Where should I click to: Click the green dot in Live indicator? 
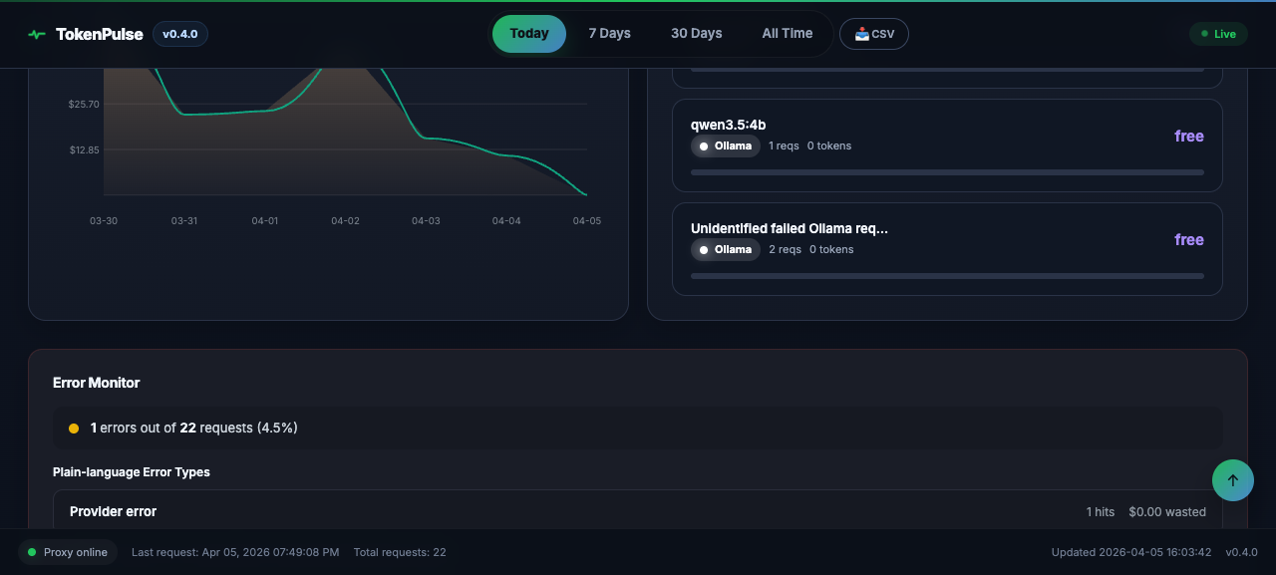(x=1206, y=33)
